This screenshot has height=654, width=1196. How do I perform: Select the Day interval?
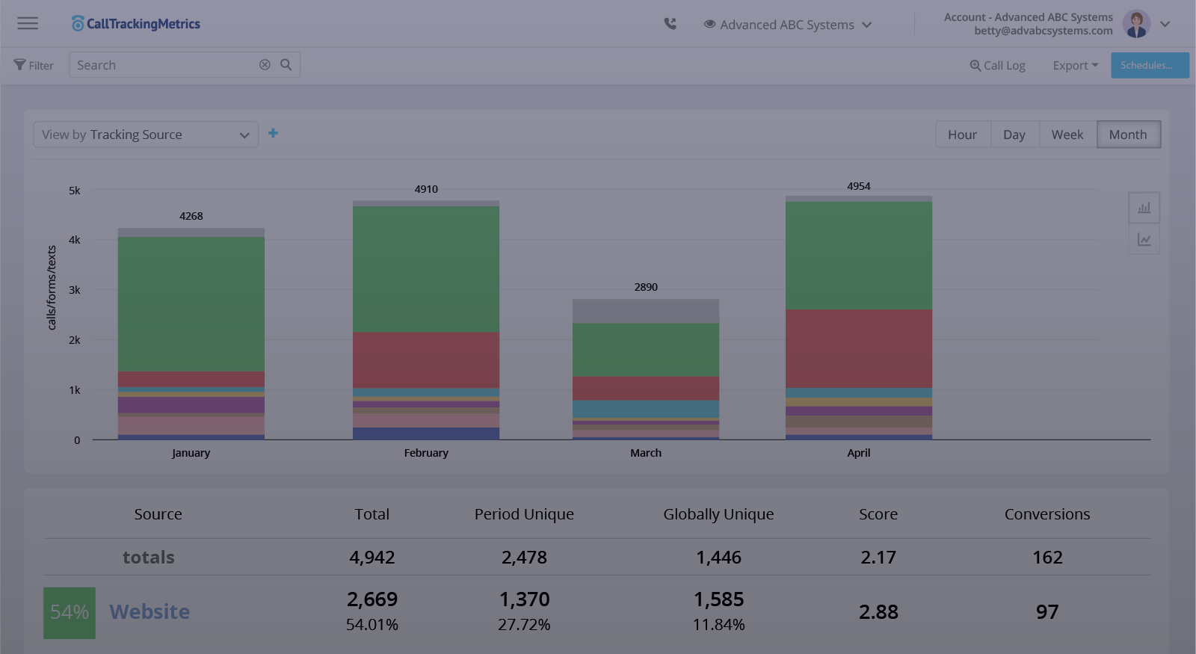(1014, 135)
